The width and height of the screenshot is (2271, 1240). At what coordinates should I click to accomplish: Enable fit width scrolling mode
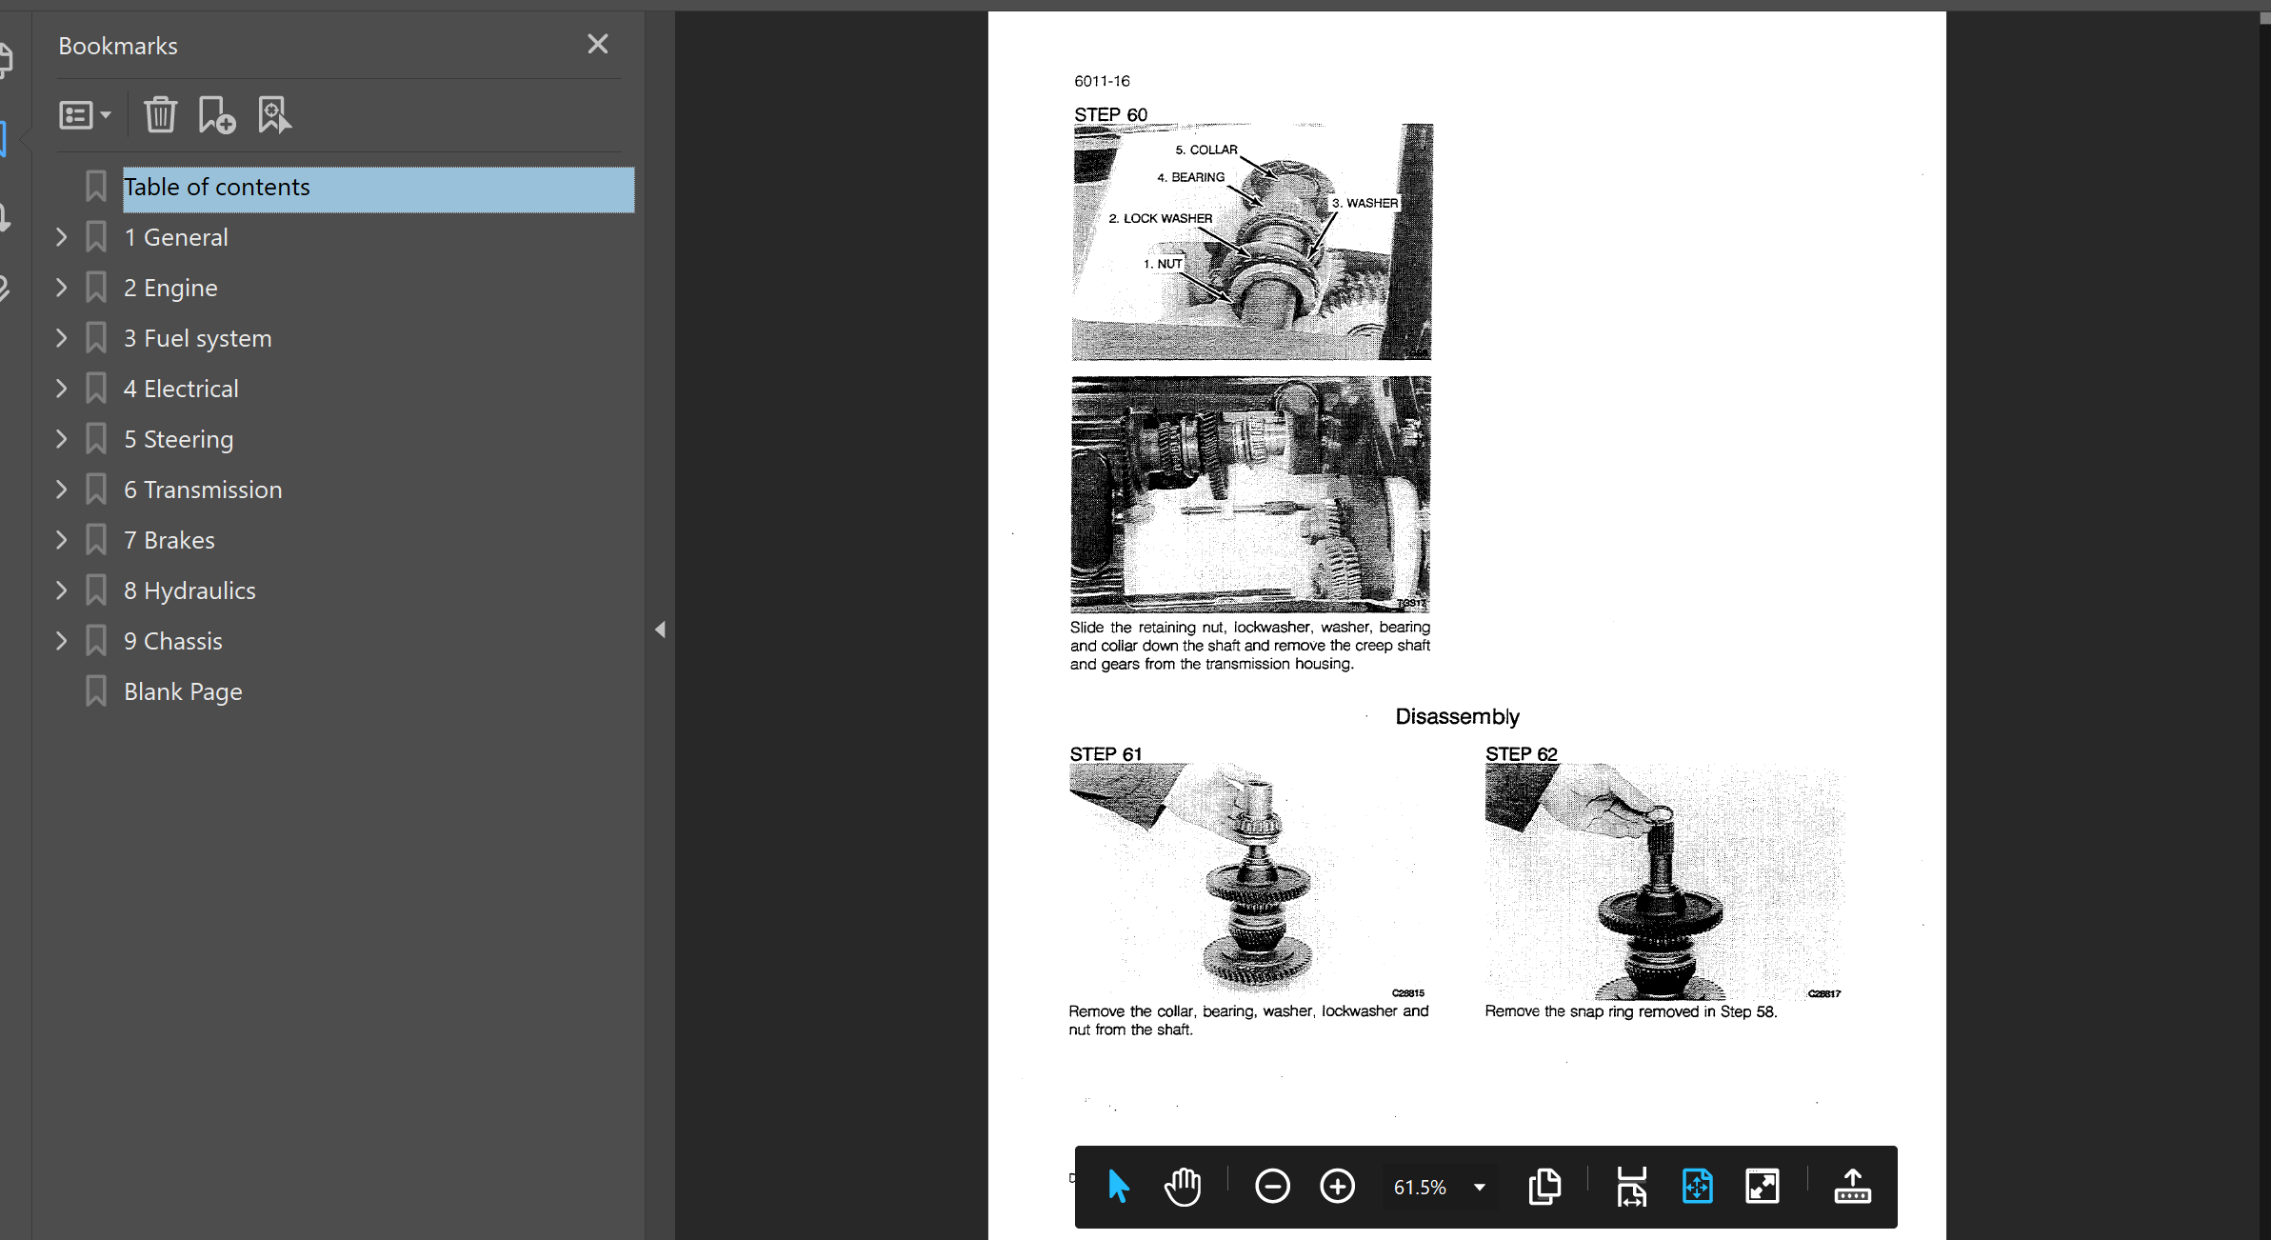(1632, 1187)
